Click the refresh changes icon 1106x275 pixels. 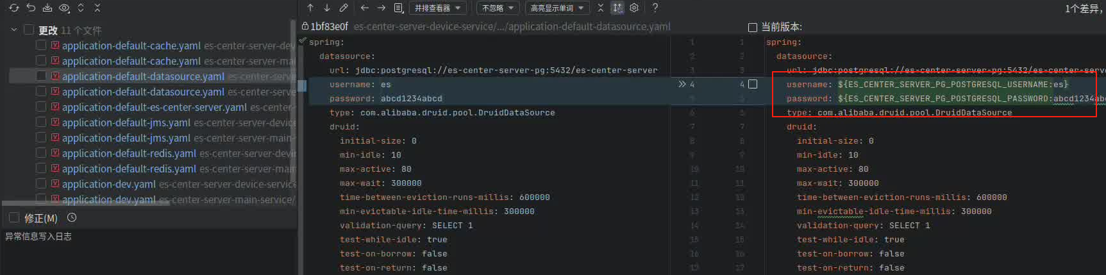(13, 8)
